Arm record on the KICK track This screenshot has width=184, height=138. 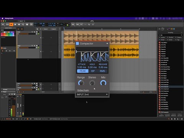pos(32,32)
